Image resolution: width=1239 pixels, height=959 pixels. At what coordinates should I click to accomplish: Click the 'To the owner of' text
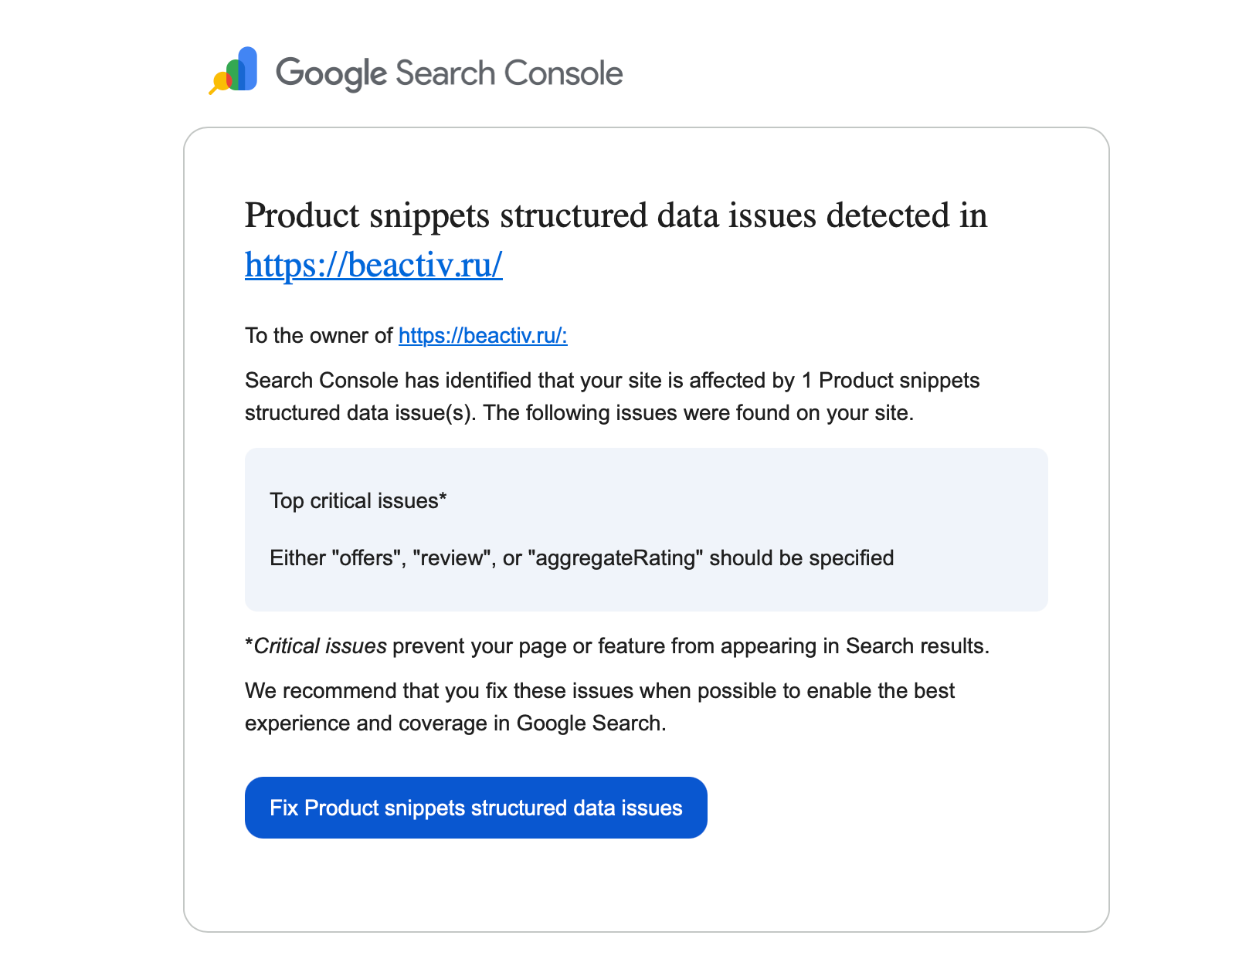[x=319, y=336]
